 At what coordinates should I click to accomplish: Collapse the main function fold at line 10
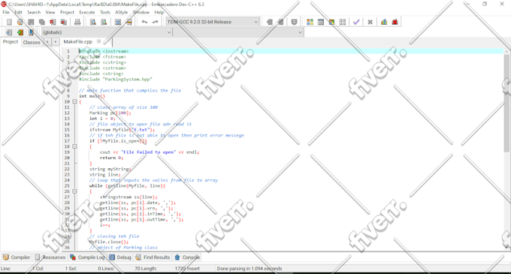coord(74,101)
